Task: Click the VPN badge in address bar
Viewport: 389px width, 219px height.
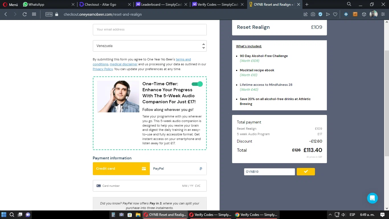Action: tap(49, 14)
